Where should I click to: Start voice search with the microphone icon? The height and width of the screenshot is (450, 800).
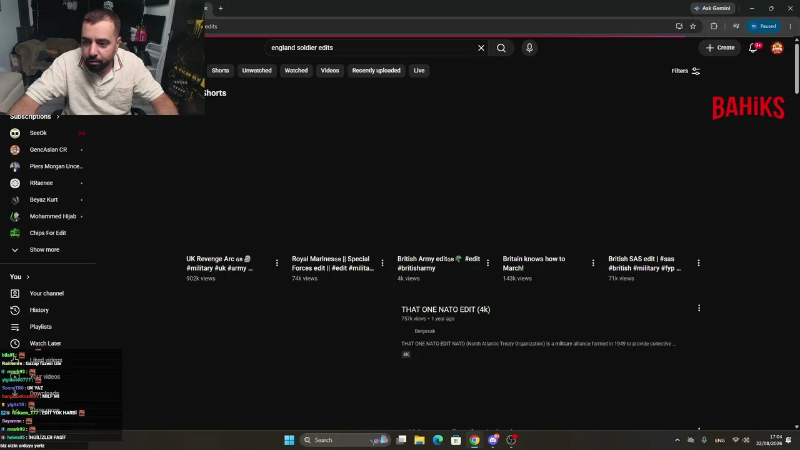tap(529, 47)
